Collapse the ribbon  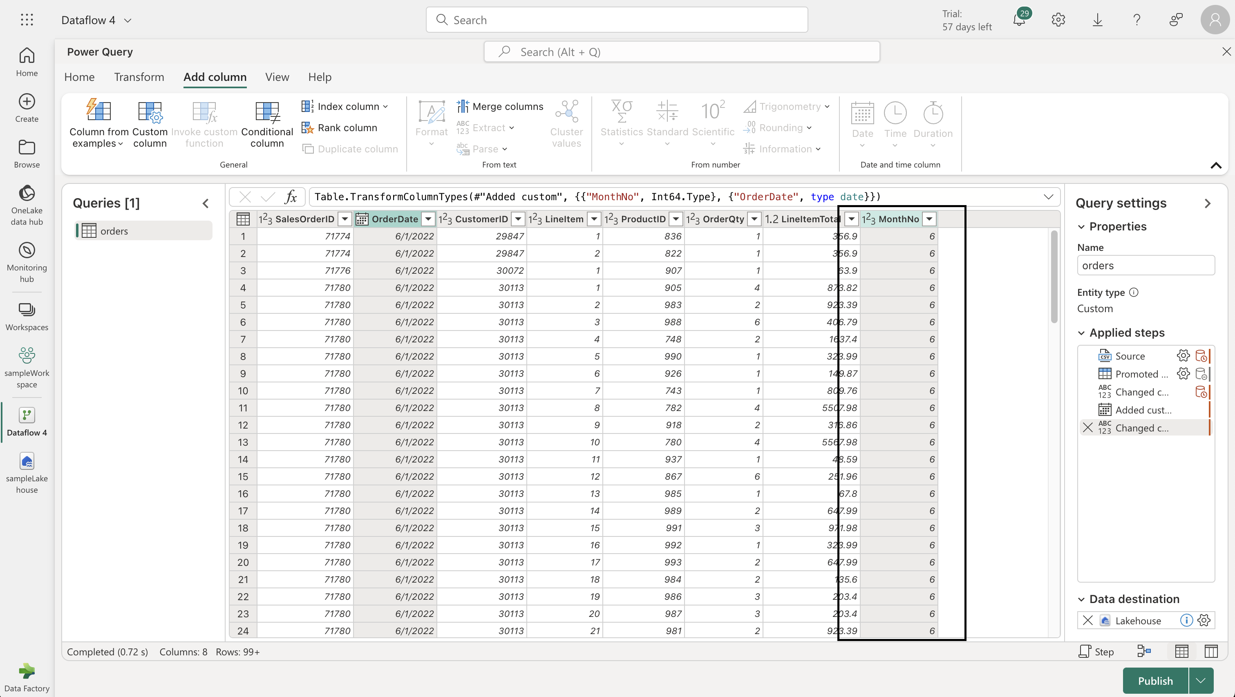[1216, 165]
